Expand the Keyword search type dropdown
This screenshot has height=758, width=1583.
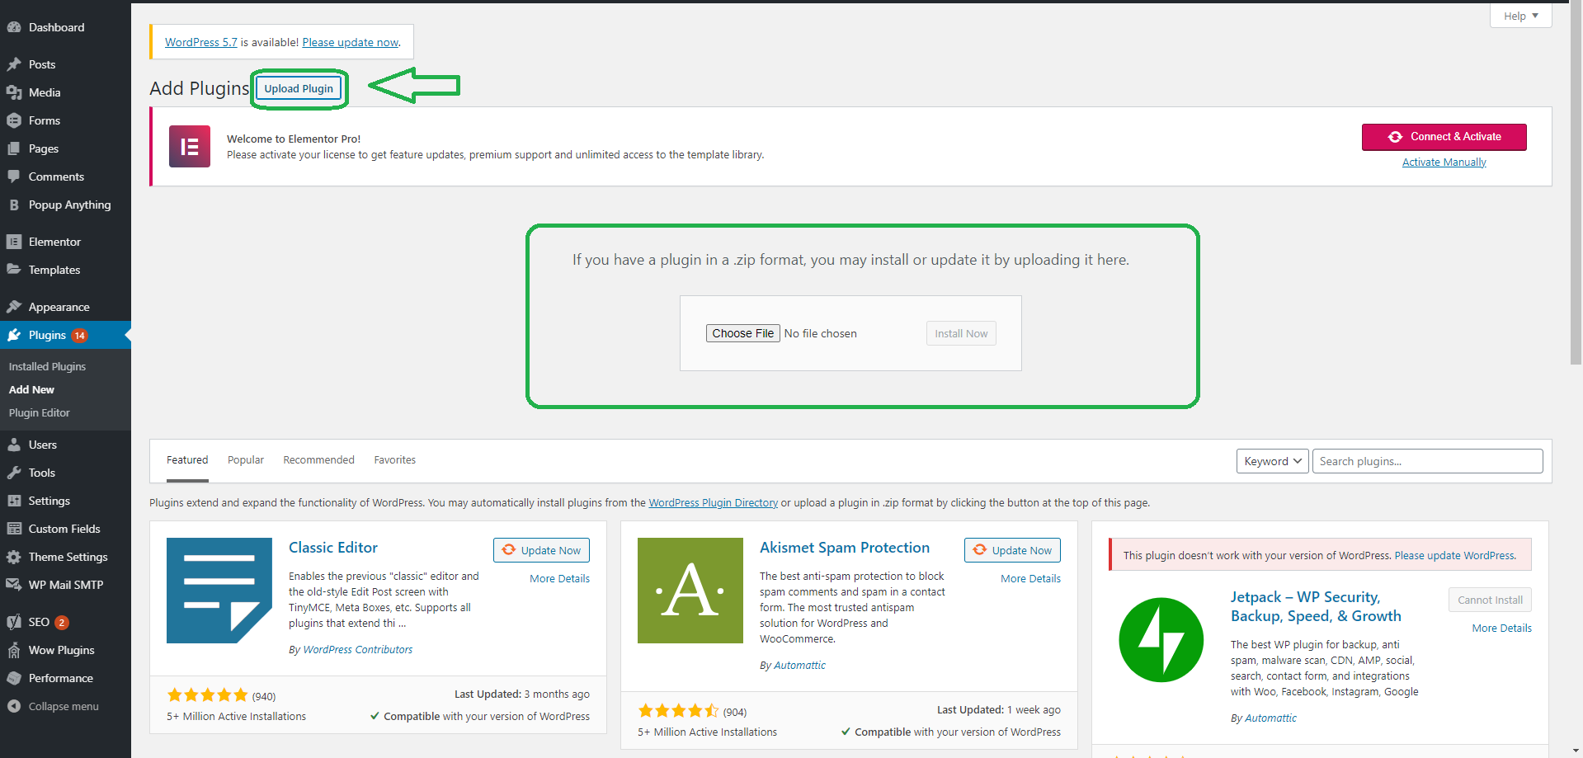tap(1272, 461)
